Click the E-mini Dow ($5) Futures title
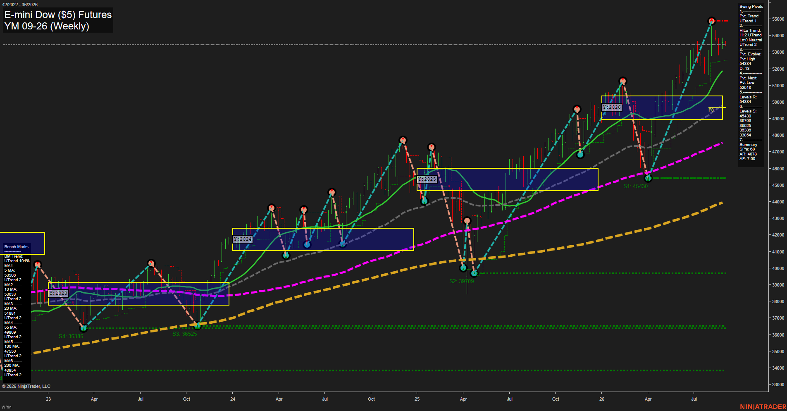 [58, 15]
